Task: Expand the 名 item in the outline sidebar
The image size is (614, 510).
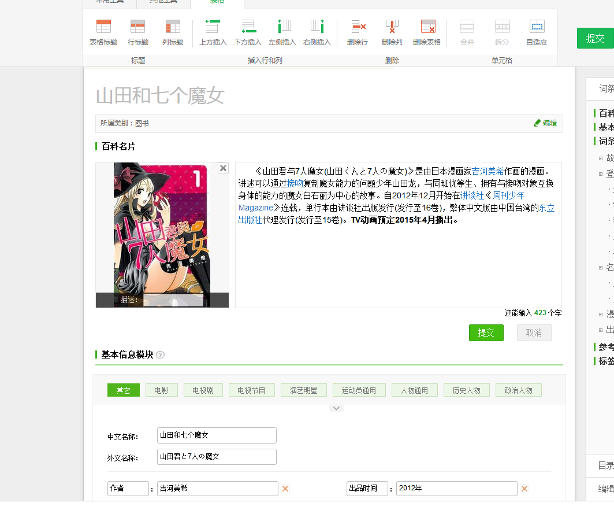Action: click(x=601, y=268)
